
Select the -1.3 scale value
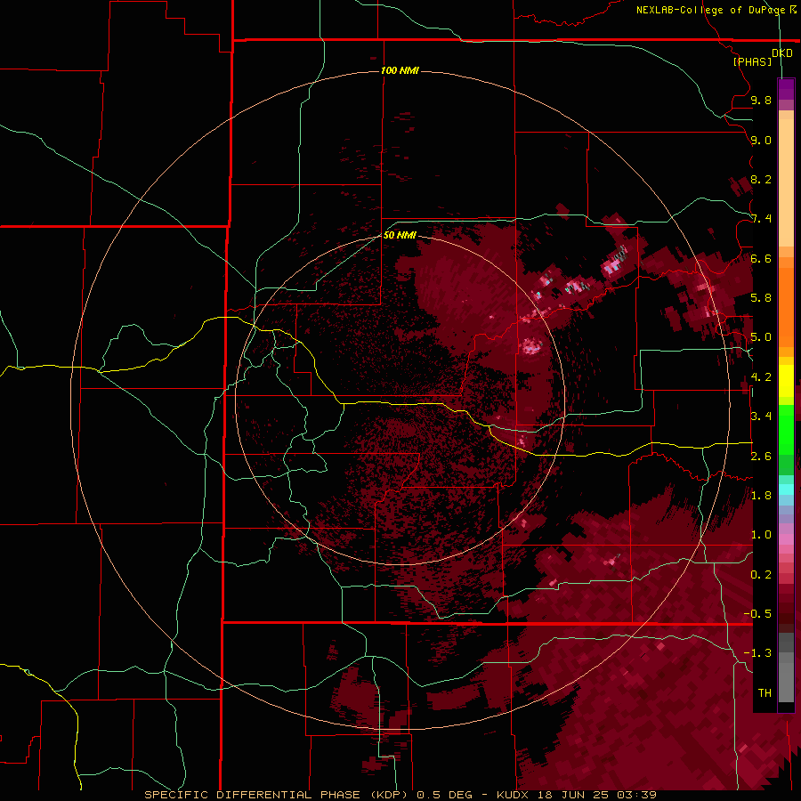coord(757,653)
